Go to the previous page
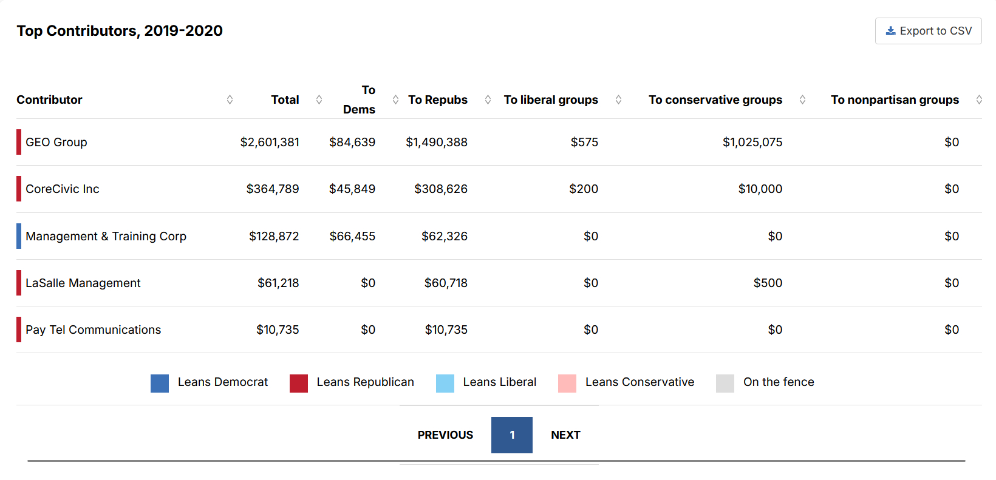Screen dimensions: 996x480 445,435
